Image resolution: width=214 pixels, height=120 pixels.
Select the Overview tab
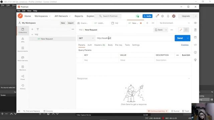pos(83,23)
